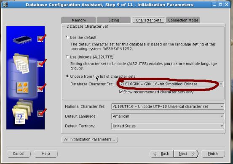233x164 pixels.
Task: Select Choose from the list of character sets
Action: pyautogui.click(x=67, y=76)
